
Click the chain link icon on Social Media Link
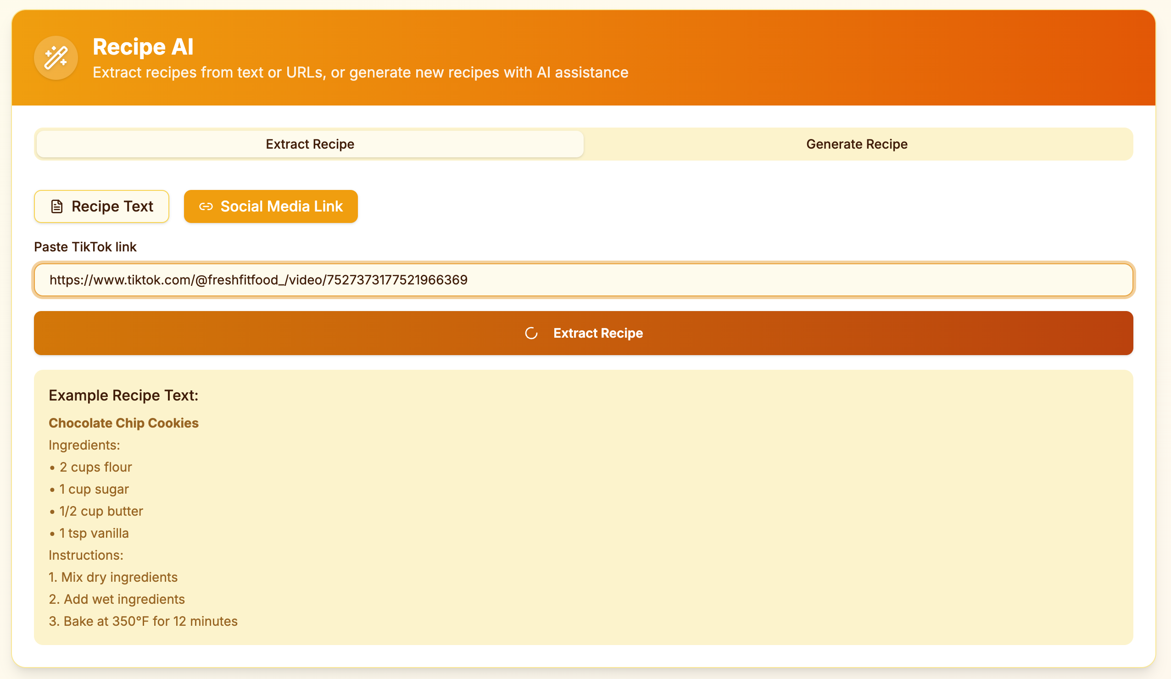pos(206,206)
